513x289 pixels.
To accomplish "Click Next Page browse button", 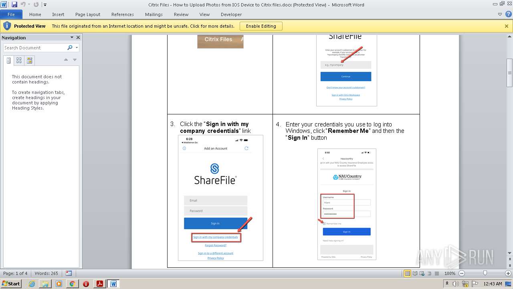I will [509, 265].
